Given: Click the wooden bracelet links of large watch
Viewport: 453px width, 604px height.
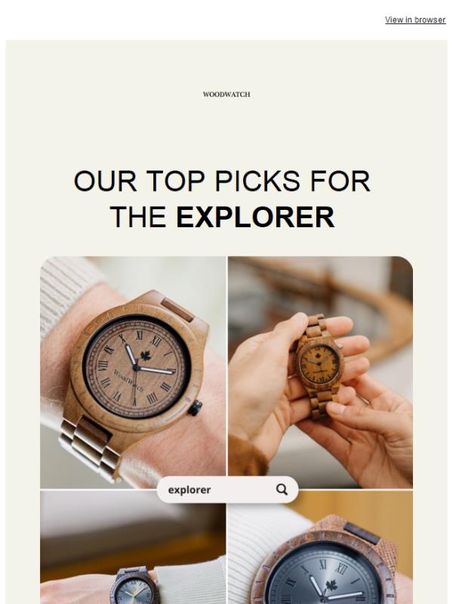Looking at the screenshot, I should 89,448.
